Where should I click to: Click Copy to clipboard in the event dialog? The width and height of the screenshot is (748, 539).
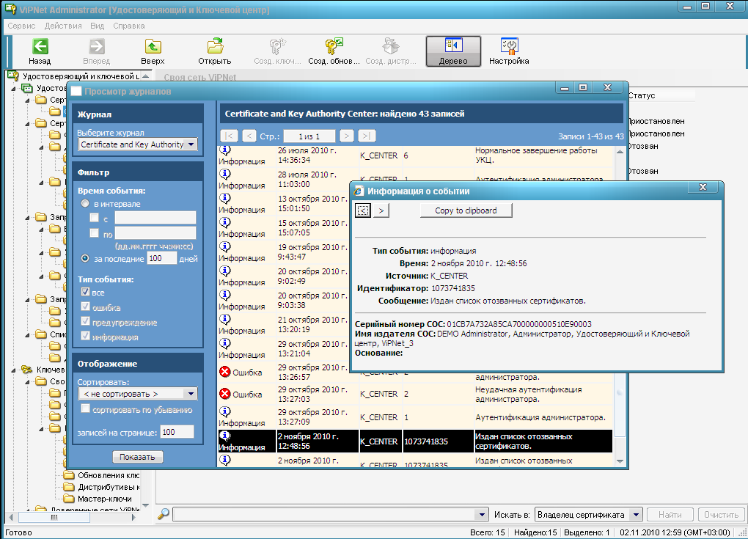[466, 210]
